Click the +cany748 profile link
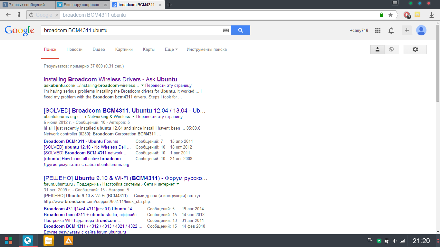This screenshot has width=440, height=247. click(359, 31)
